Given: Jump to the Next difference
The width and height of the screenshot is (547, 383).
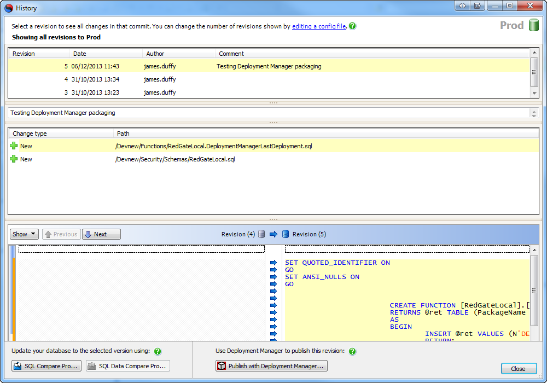Looking at the screenshot, I should (101, 234).
